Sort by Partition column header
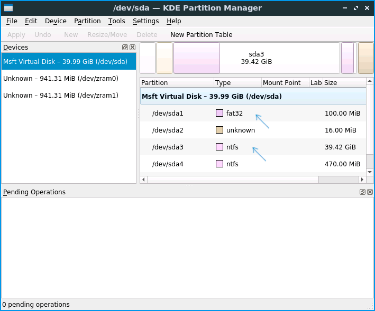375x311 pixels. coord(177,82)
